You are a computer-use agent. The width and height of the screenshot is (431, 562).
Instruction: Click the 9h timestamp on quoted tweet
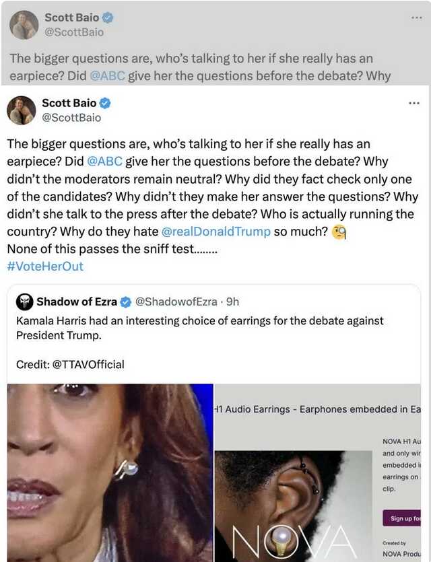click(x=232, y=302)
